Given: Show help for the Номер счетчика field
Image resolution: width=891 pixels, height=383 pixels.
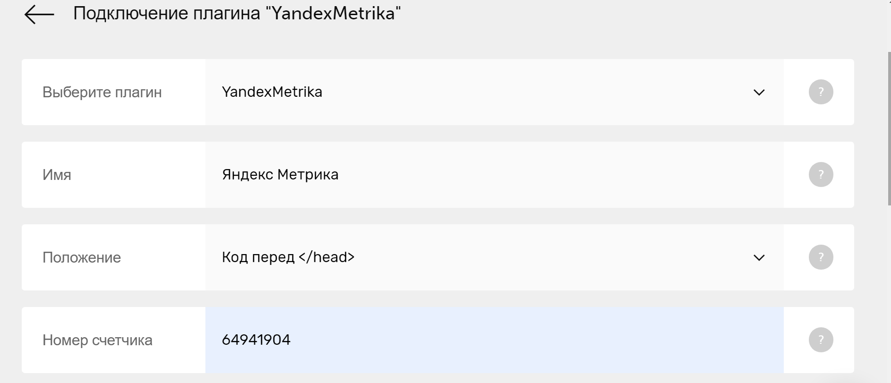Looking at the screenshot, I should click(821, 340).
